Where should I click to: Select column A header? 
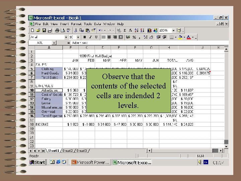point(49,48)
